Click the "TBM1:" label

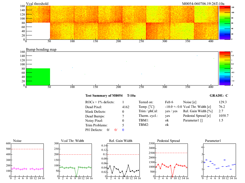point(144,120)
